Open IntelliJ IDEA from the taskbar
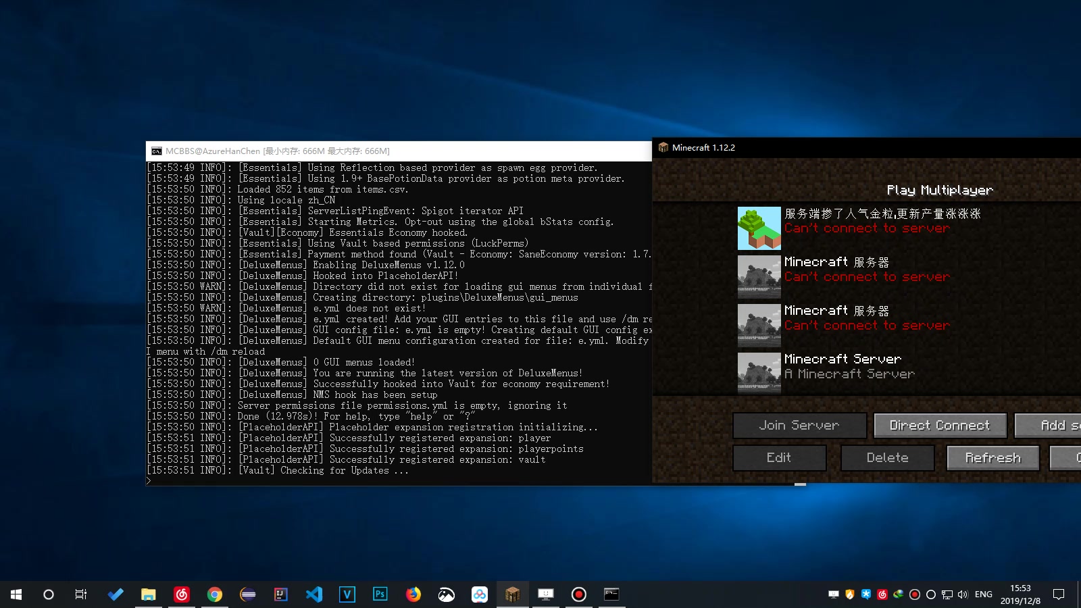 tap(281, 594)
